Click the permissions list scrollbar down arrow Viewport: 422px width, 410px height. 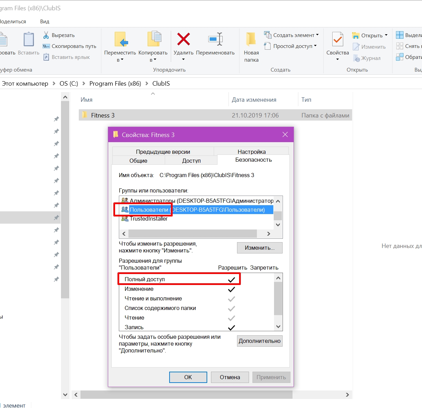(x=278, y=327)
